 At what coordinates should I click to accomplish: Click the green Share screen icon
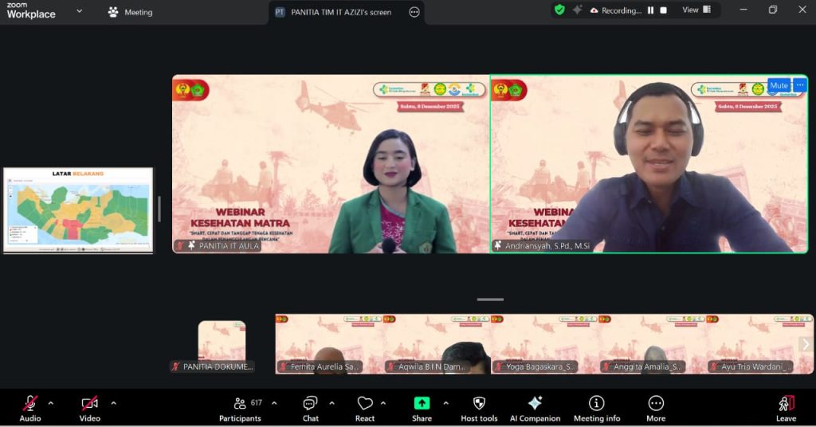(422, 404)
